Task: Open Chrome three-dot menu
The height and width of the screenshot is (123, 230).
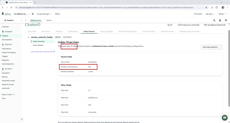Action: click(227, 7)
